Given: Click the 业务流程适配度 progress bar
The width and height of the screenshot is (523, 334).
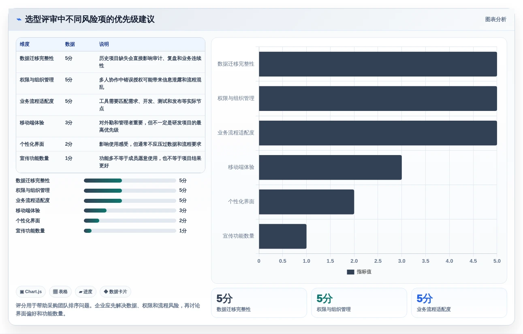Looking at the screenshot, I should 130,200.
